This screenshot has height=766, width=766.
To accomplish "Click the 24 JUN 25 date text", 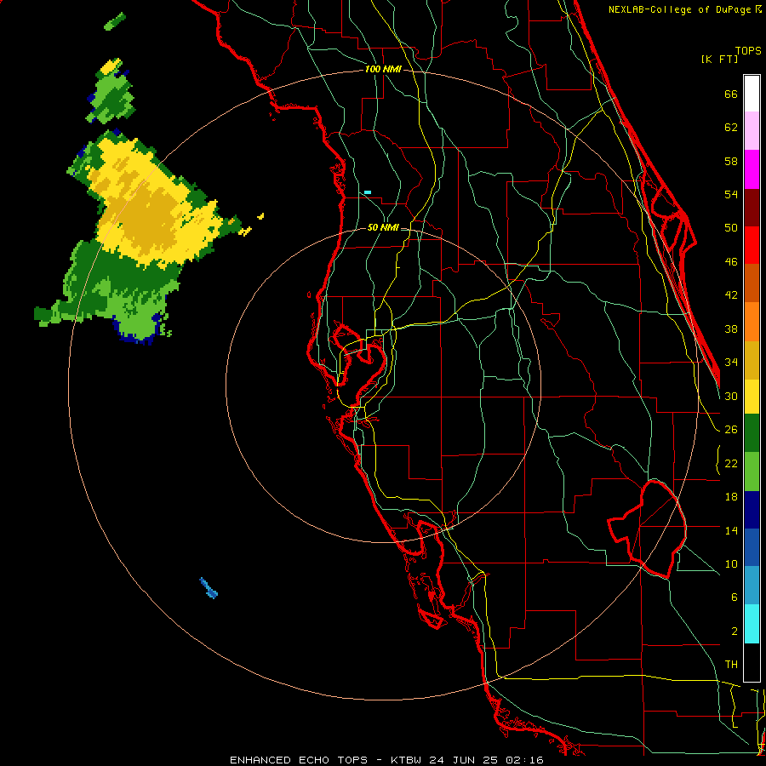I will click(465, 760).
